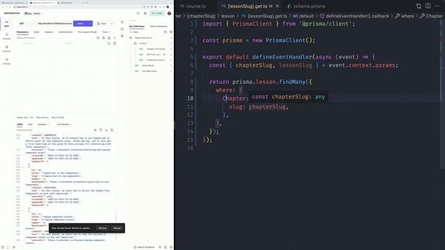Open the Protected Lesson request
Screen dimensions: 445x250
coord(156,60)
